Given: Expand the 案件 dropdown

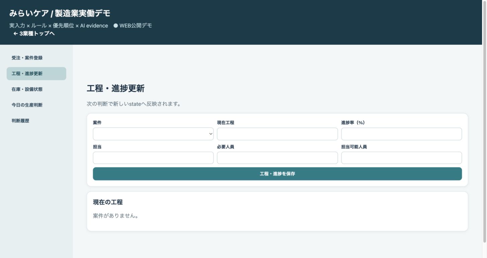Looking at the screenshot, I should (153, 134).
